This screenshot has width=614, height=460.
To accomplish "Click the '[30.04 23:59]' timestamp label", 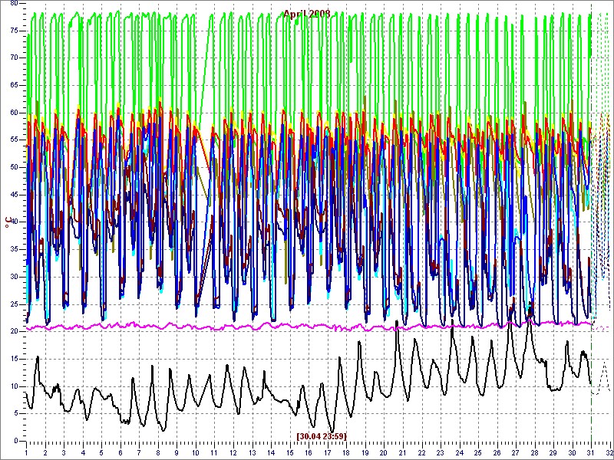I will click(322, 435).
